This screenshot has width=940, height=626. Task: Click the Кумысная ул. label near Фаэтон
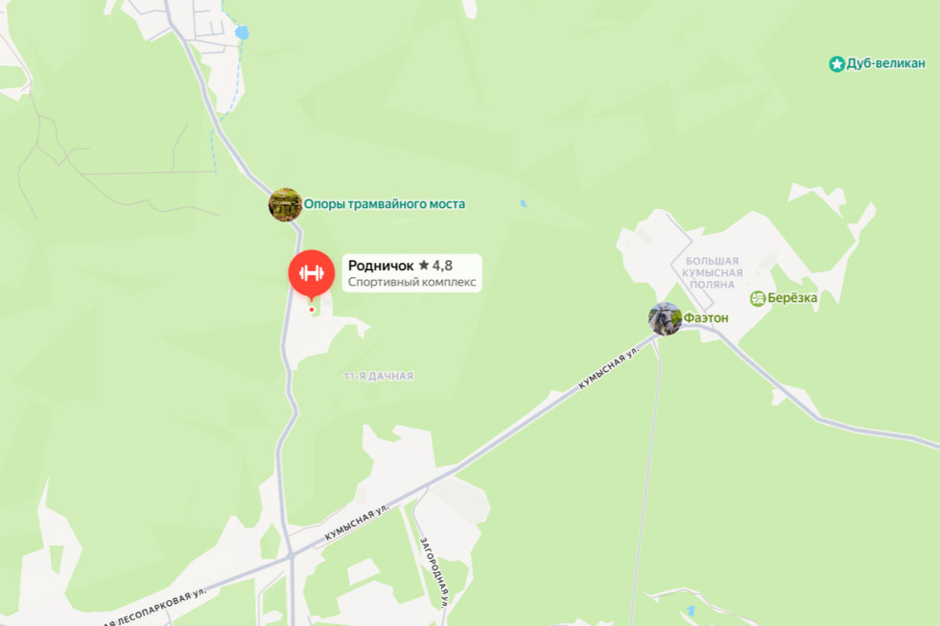pyautogui.click(x=608, y=368)
